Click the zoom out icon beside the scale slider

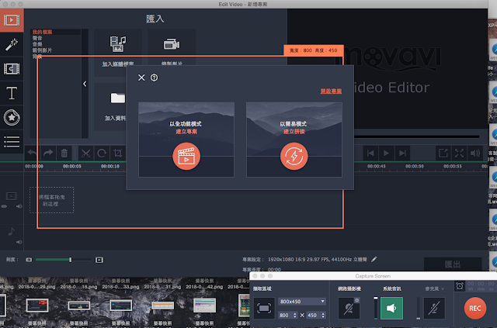[29, 260]
